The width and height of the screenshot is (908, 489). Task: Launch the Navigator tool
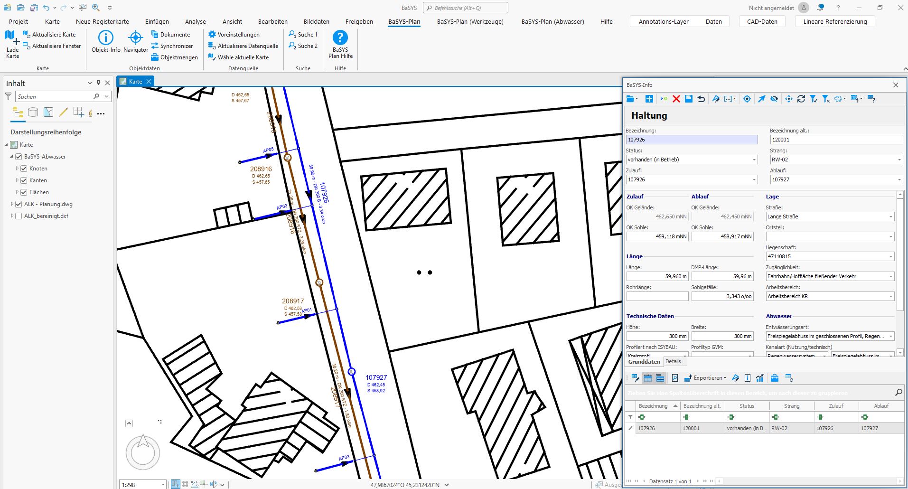click(x=136, y=41)
